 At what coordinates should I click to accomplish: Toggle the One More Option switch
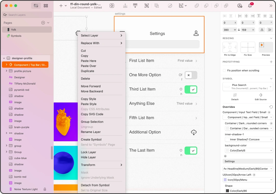[x=191, y=75]
